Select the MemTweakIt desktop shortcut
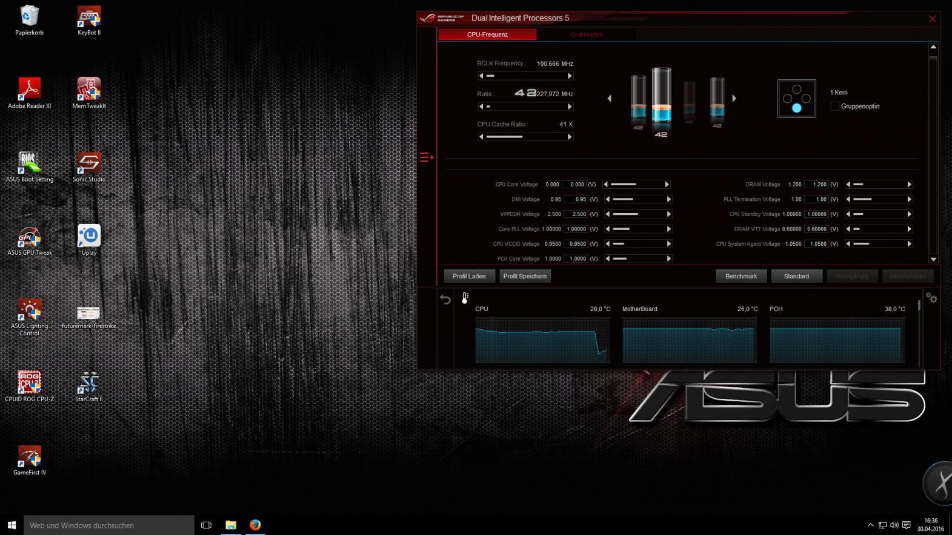This screenshot has height=535, width=952. pos(88,93)
